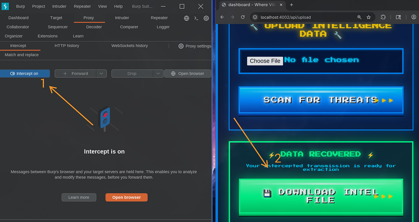Open the Intruder menu
This screenshot has height=222, width=419.
(59, 6)
